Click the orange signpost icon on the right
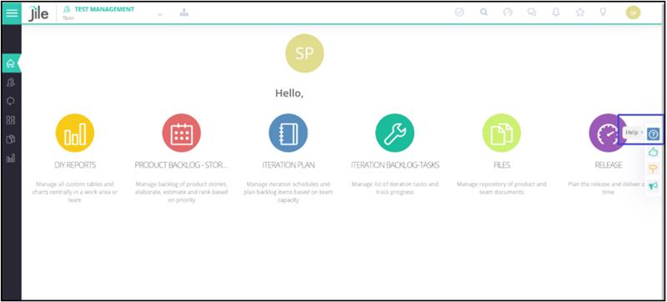Viewport: 667px width, 302px height. [654, 169]
